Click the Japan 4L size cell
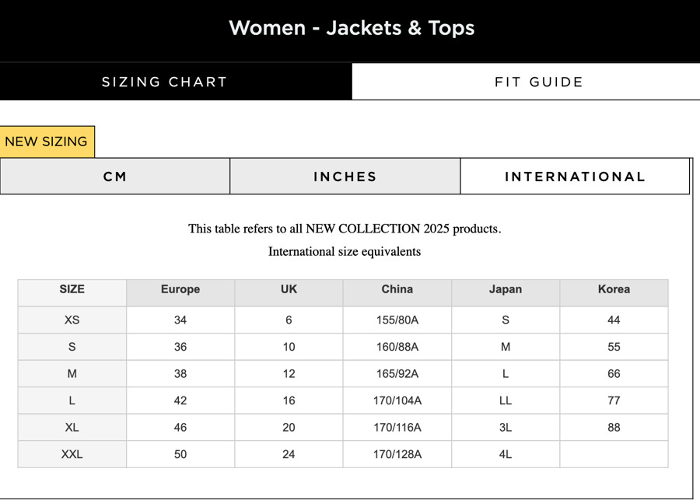Screen dimensions: 700x500 point(506,454)
